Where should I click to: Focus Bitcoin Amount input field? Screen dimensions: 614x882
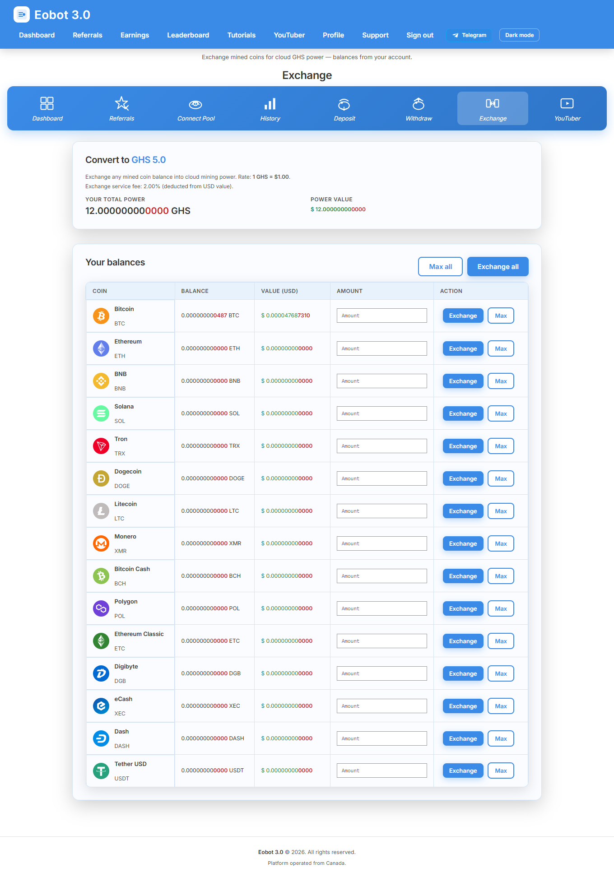381,316
